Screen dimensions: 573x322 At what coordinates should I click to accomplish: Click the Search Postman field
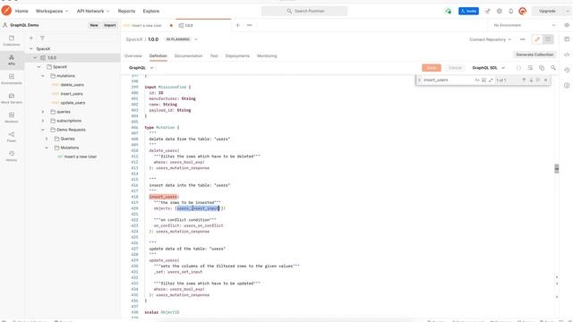click(x=304, y=11)
